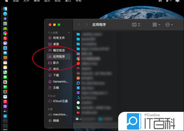
Task: Click the iCloud section header
Action: click(52, 96)
